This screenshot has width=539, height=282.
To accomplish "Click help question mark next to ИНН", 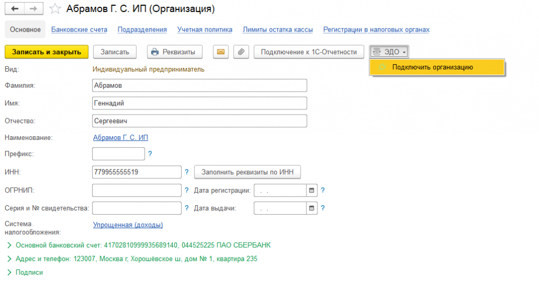I will pyautogui.click(x=186, y=172).
